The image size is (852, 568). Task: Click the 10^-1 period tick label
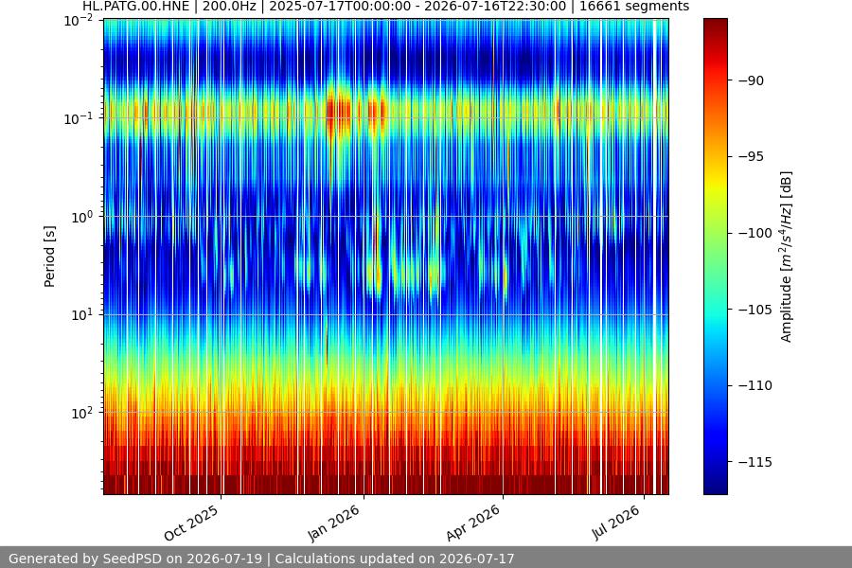(79, 118)
